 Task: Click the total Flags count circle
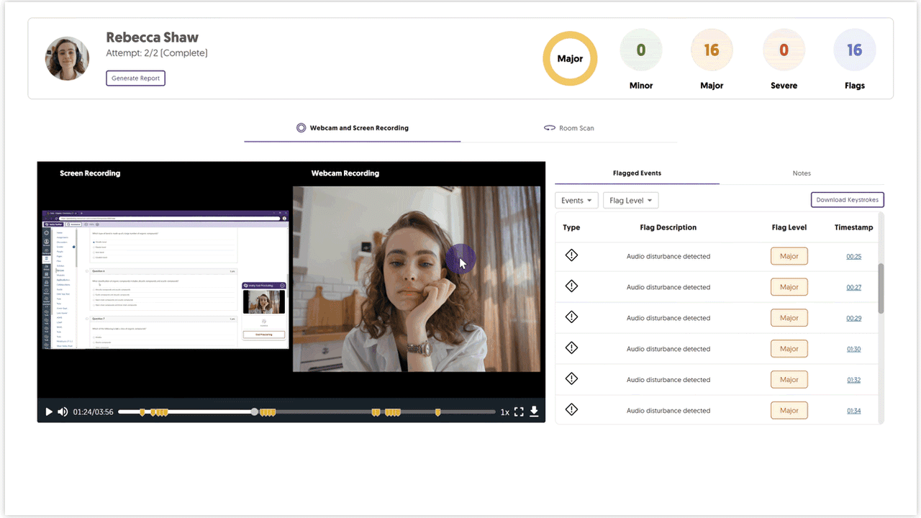[x=854, y=50]
